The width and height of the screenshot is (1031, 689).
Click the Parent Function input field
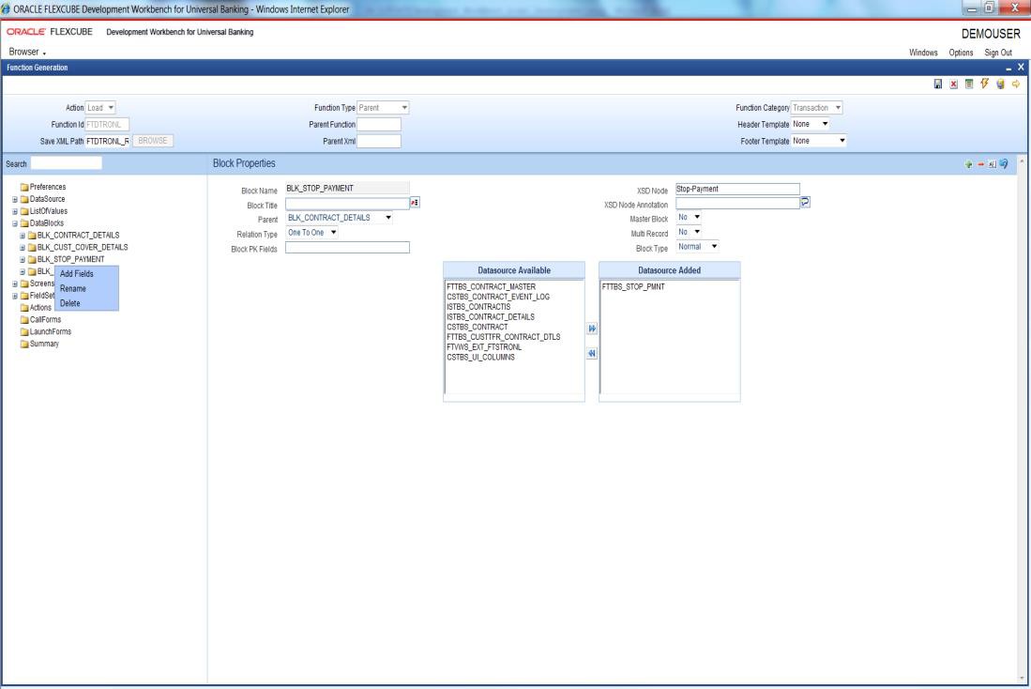(x=379, y=124)
